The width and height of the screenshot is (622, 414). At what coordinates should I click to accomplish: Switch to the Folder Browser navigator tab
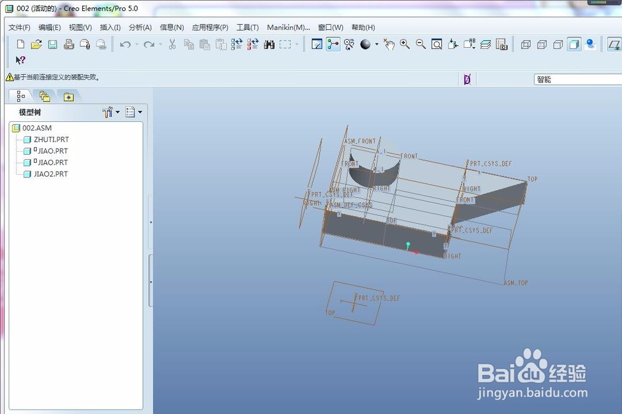point(44,96)
